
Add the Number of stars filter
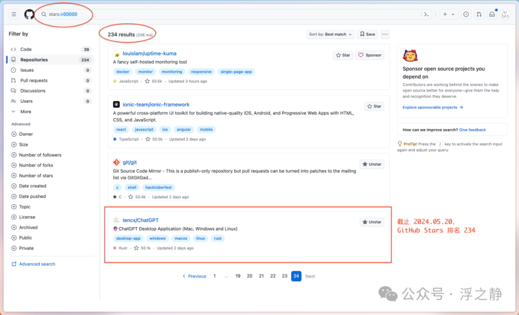pyautogui.click(x=32, y=176)
